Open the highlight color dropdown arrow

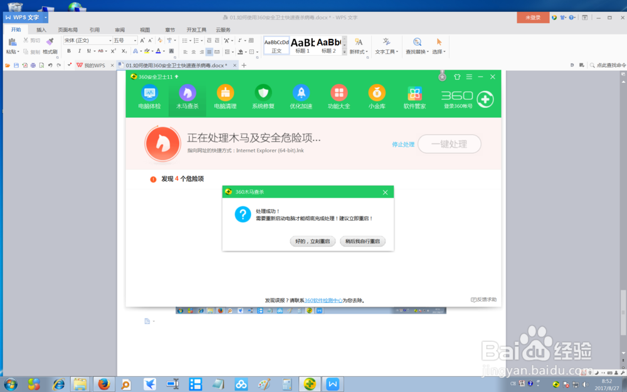coord(152,51)
